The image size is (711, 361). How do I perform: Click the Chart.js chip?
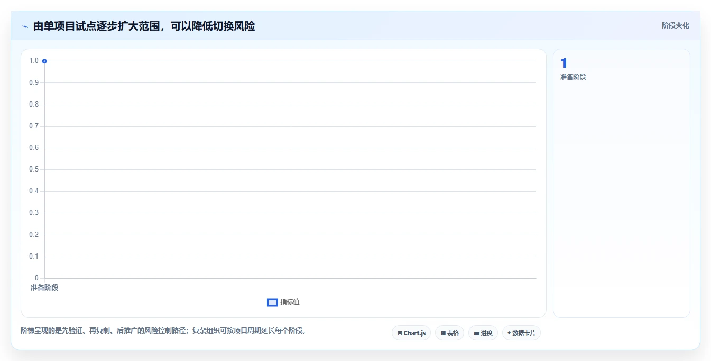pyautogui.click(x=411, y=333)
